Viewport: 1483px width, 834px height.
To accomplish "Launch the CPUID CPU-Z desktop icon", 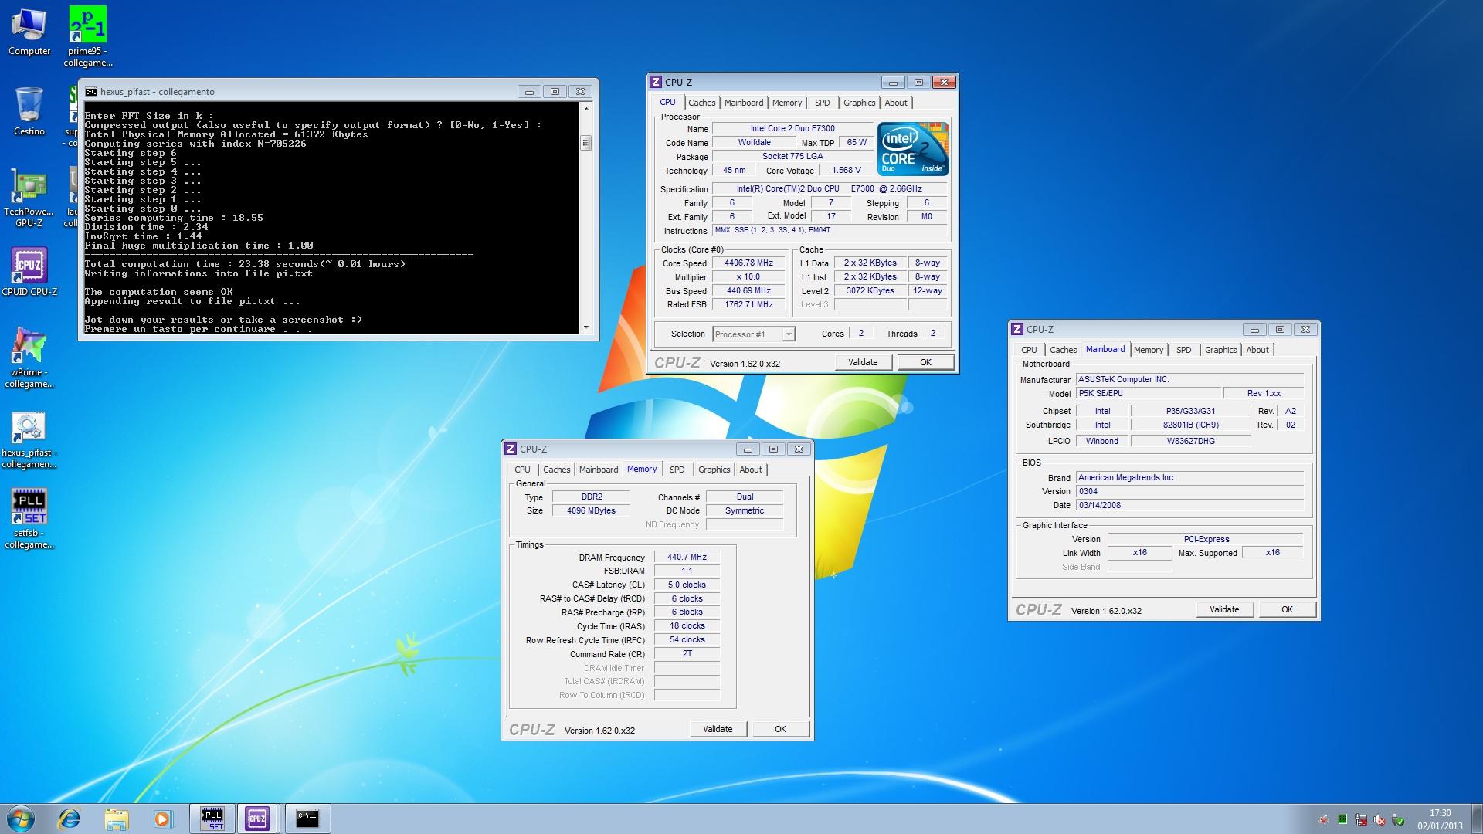I will [x=29, y=271].
